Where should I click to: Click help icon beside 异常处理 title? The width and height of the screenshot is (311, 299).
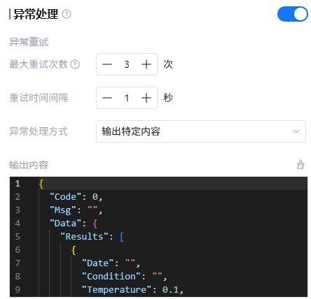tap(67, 14)
